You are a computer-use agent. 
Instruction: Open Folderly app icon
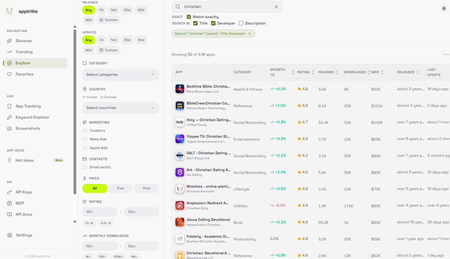pos(180,239)
